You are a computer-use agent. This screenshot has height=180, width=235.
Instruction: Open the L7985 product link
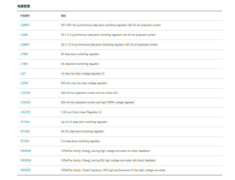click(24, 54)
